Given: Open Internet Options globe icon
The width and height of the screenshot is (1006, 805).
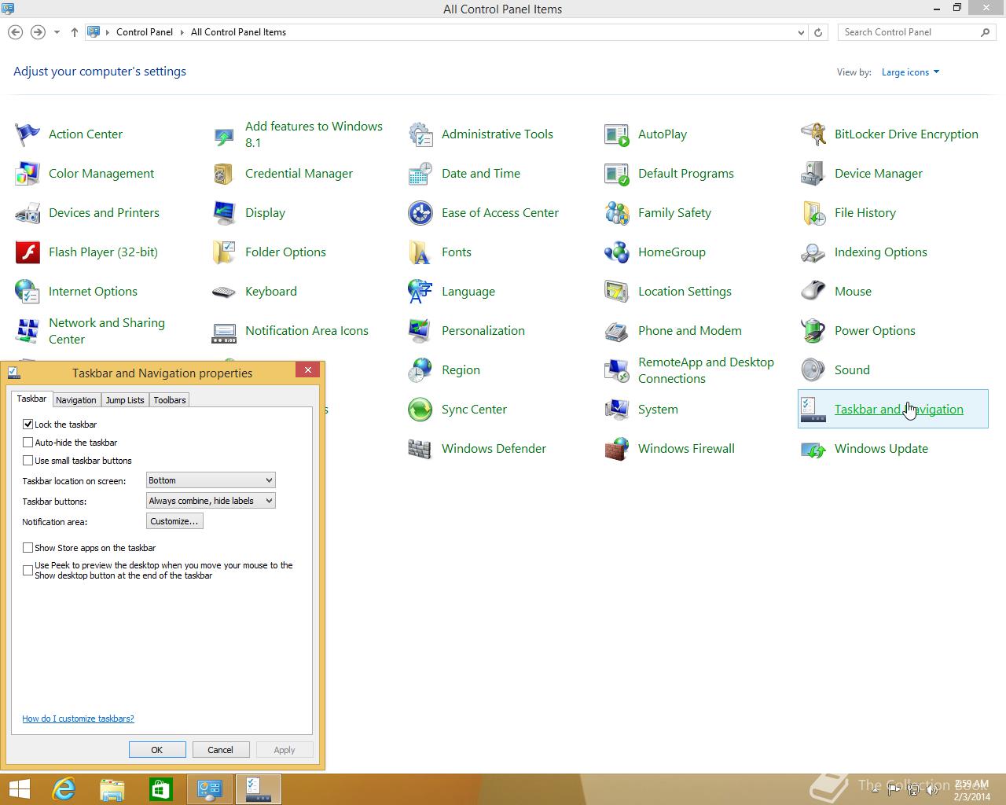Looking at the screenshot, I should (28, 292).
